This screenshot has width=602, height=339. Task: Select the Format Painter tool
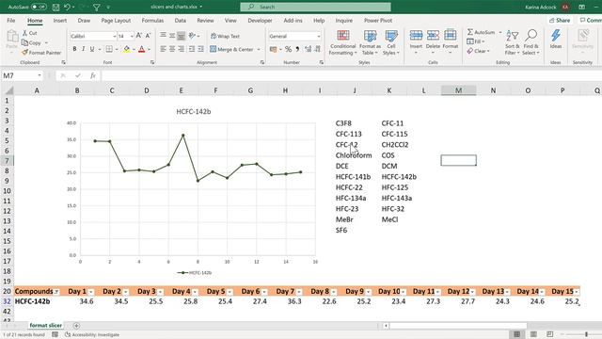[41, 53]
